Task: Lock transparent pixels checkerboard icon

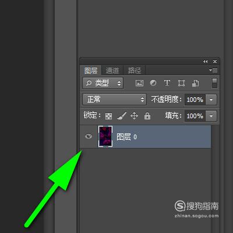Action: click(108, 116)
